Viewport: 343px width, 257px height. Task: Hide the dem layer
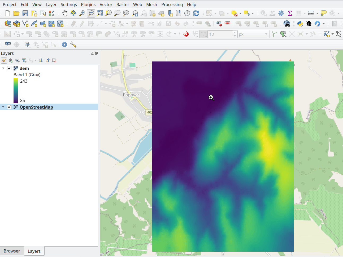[x=9, y=68]
